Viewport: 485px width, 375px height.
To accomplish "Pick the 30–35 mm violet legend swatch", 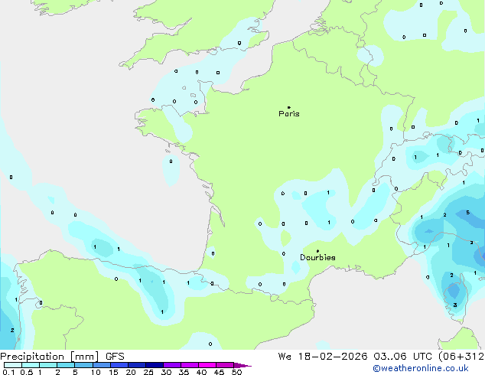I will coord(172,365).
